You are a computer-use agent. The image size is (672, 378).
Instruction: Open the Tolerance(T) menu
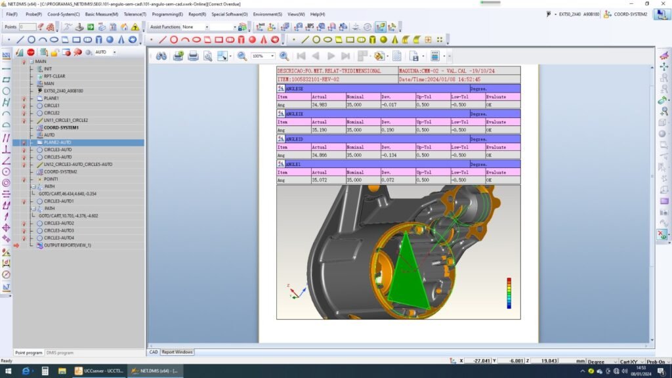[x=135, y=14]
